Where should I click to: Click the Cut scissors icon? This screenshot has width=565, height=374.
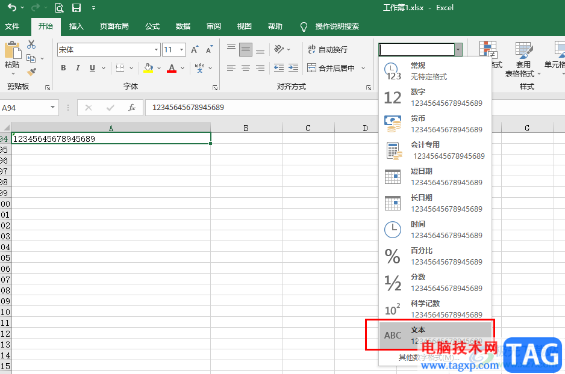point(31,44)
